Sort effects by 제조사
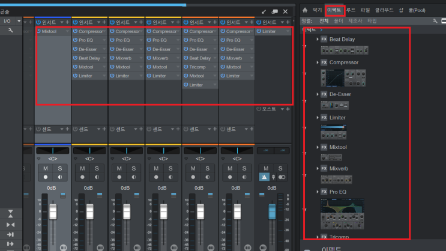Viewport: 446px width, 251px height. coord(355,21)
